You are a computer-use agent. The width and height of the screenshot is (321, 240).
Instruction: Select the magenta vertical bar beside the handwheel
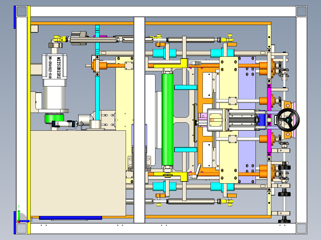point(269,119)
